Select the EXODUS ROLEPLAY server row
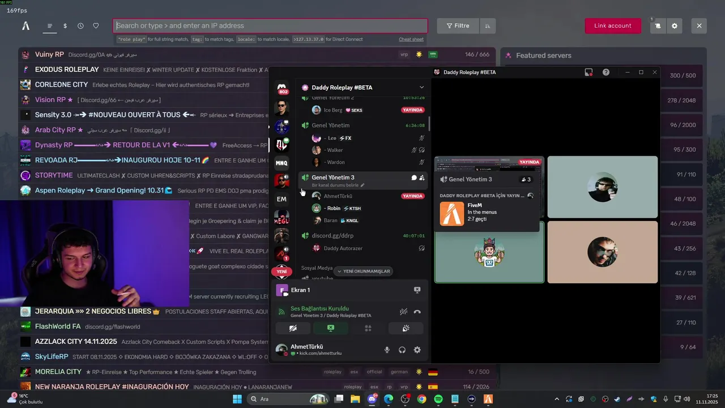 pyautogui.click(x=143, y=69)
